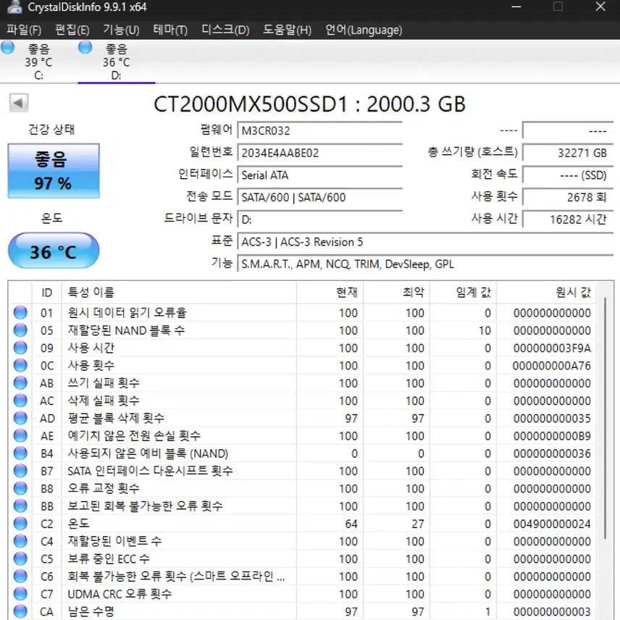The width and height of the screenshot is (620, 620).
Task: Click the 36 °C temperature button
Action: click(54, 251)
